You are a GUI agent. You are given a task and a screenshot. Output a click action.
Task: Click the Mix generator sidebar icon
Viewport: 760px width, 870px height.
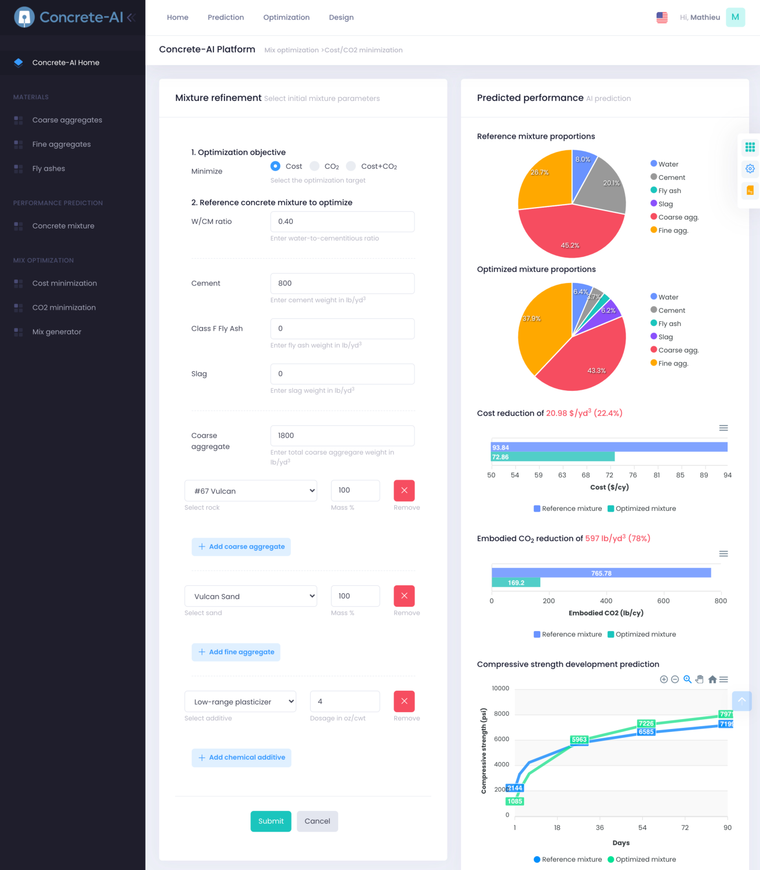click(x=19, y=332)
